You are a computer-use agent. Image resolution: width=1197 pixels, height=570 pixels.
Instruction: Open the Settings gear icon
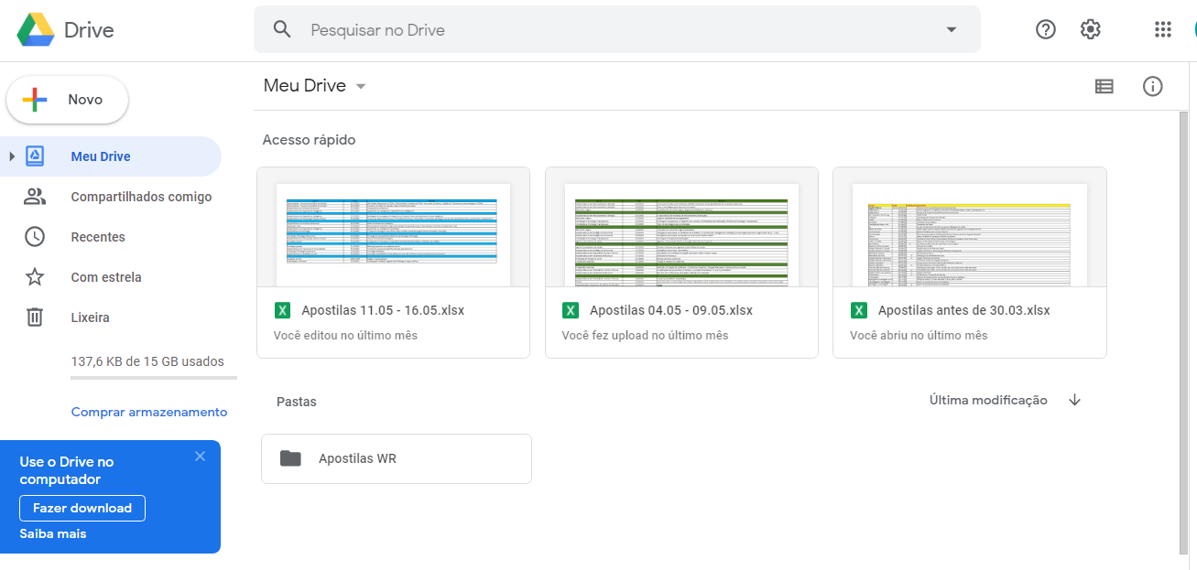click(1090, 29)
